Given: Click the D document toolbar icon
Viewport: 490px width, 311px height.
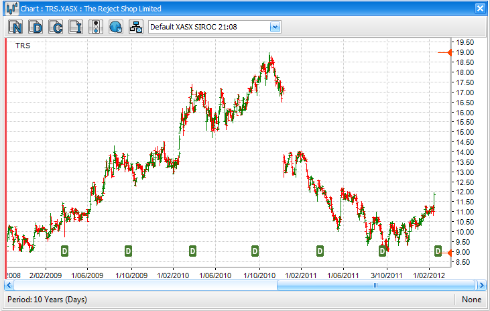Looking at the screenshot, I should [36, 27].
